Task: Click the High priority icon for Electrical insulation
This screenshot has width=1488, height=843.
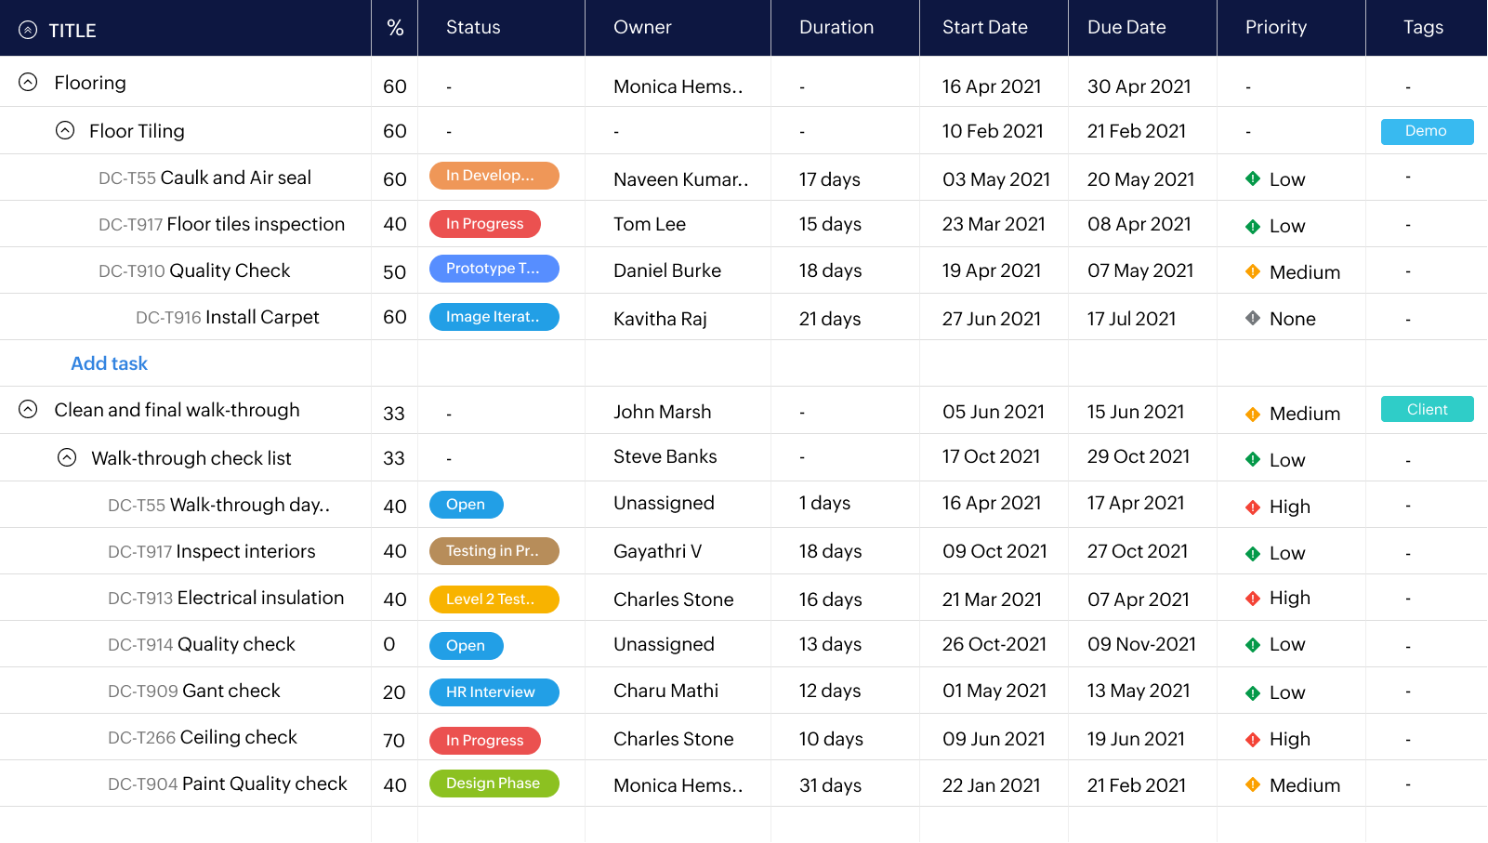Action: click(x=1253, y=599)
